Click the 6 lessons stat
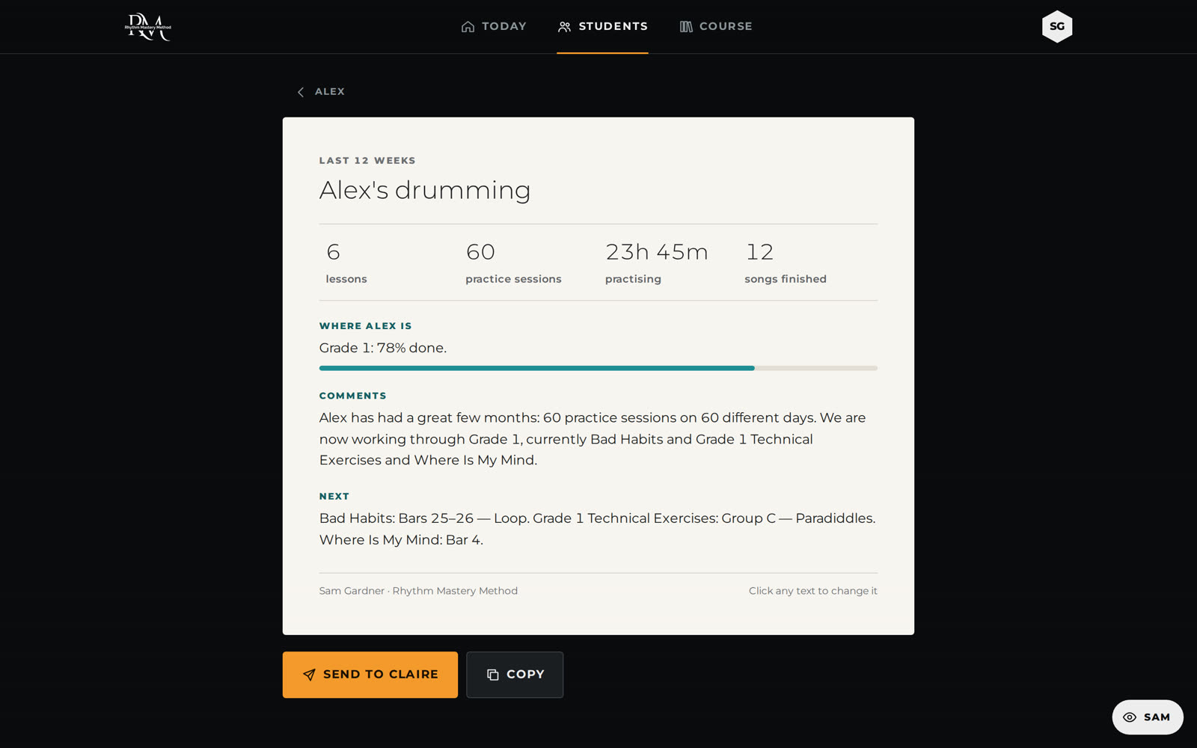 346,263
